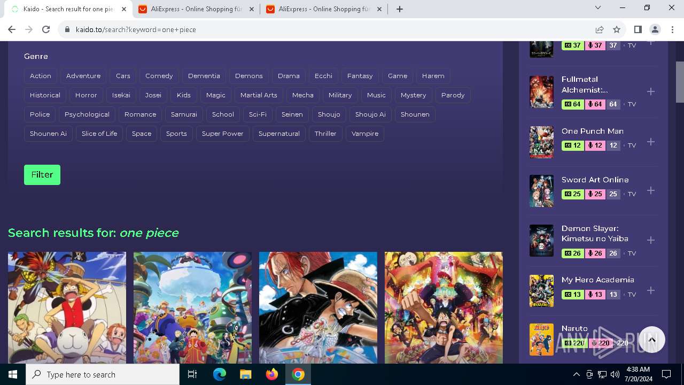Add Sword Art Online with plus icon
This screenshot has height=385, width=684.
[651, 190]
